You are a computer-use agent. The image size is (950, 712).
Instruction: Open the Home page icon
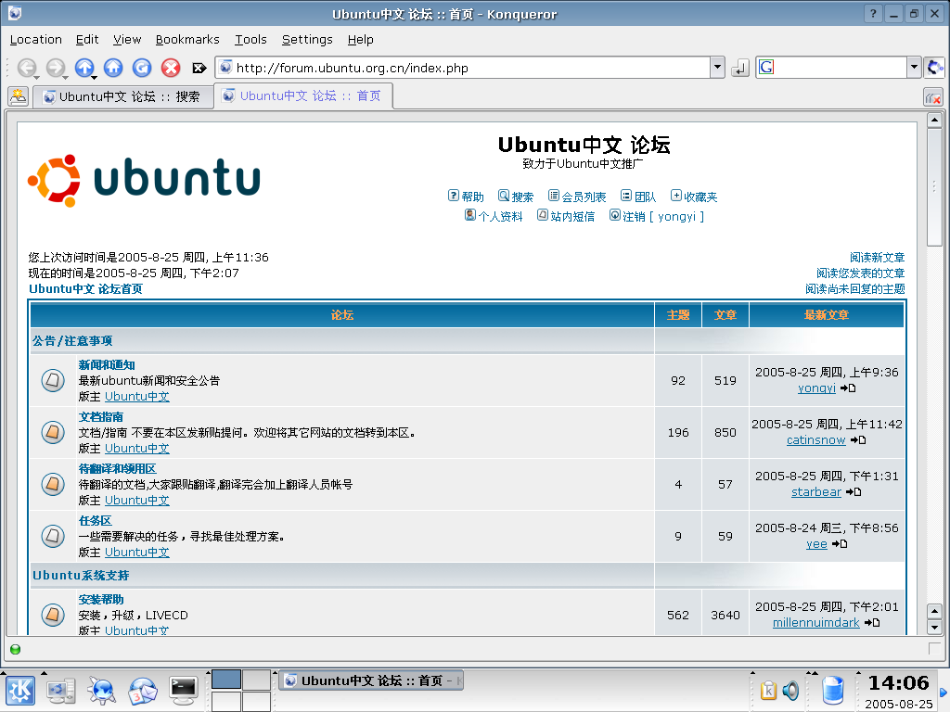pyautogui.click(x=113, y=67)
